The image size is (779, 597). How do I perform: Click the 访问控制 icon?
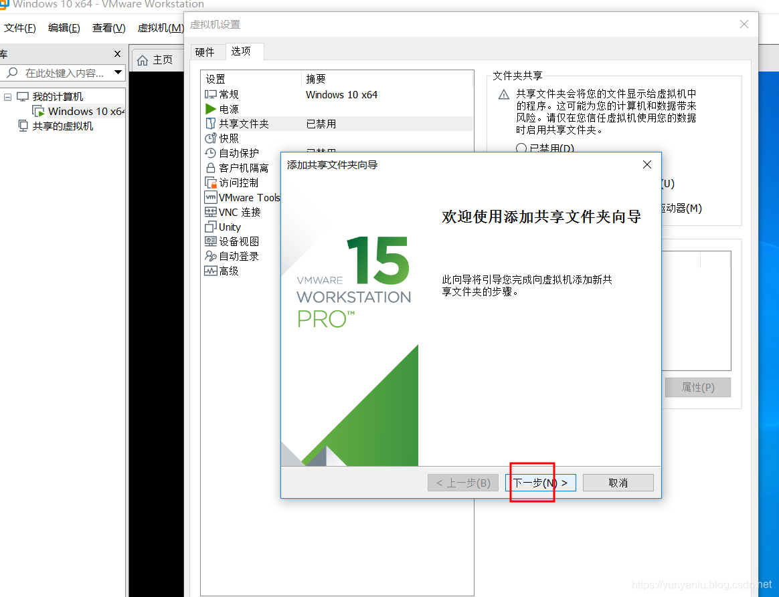pyautogui.click(x=211, y=183)
